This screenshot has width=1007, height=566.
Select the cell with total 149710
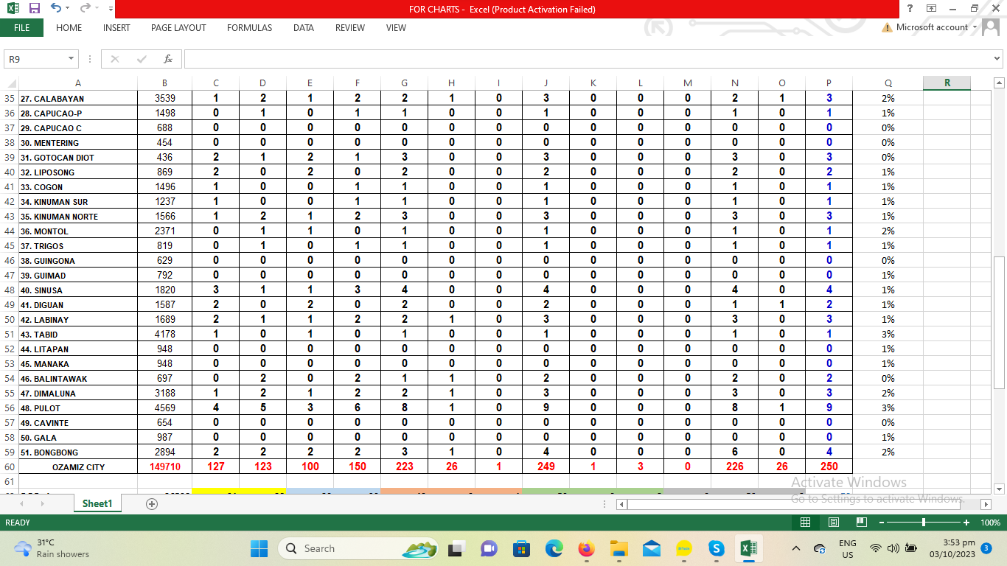coord(165,467)
